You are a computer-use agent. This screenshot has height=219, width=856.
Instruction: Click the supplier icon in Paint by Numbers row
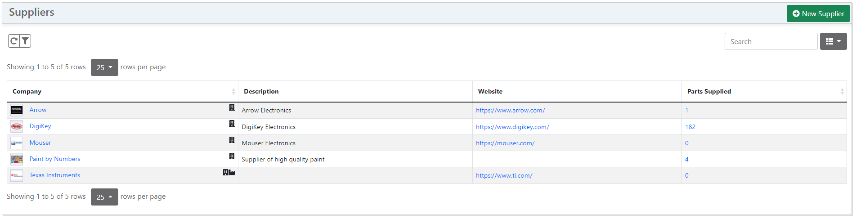click(x=232, y=156)
